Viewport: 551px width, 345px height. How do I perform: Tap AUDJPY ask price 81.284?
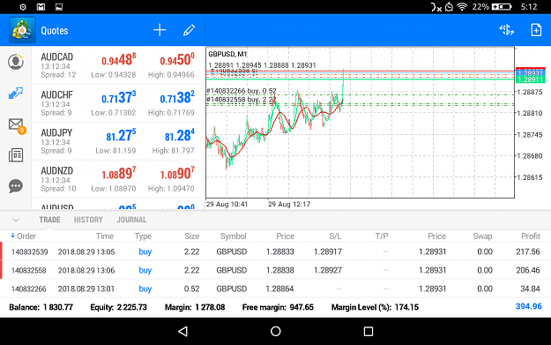(179, 135)
